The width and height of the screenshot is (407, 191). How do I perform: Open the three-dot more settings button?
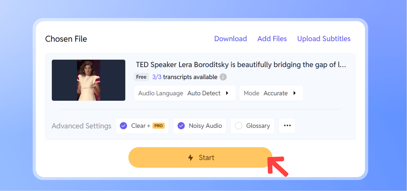coord(287,126)
